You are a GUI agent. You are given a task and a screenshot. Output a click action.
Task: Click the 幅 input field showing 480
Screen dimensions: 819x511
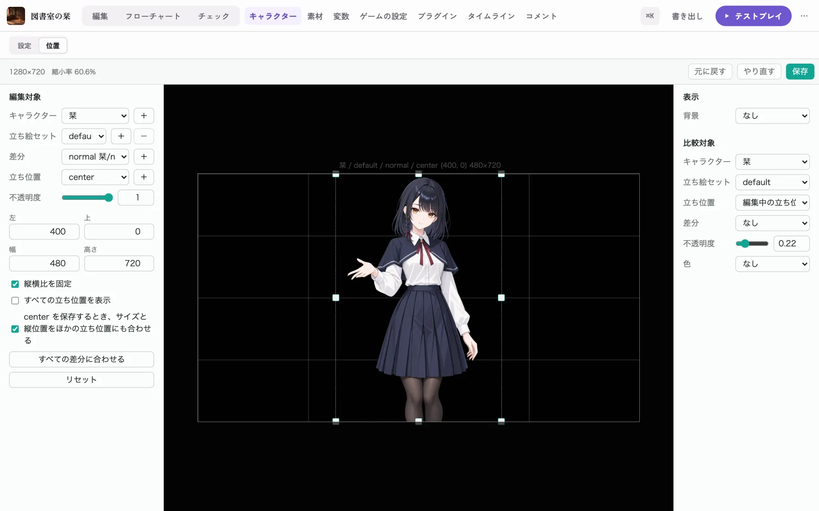click(44, 263)
